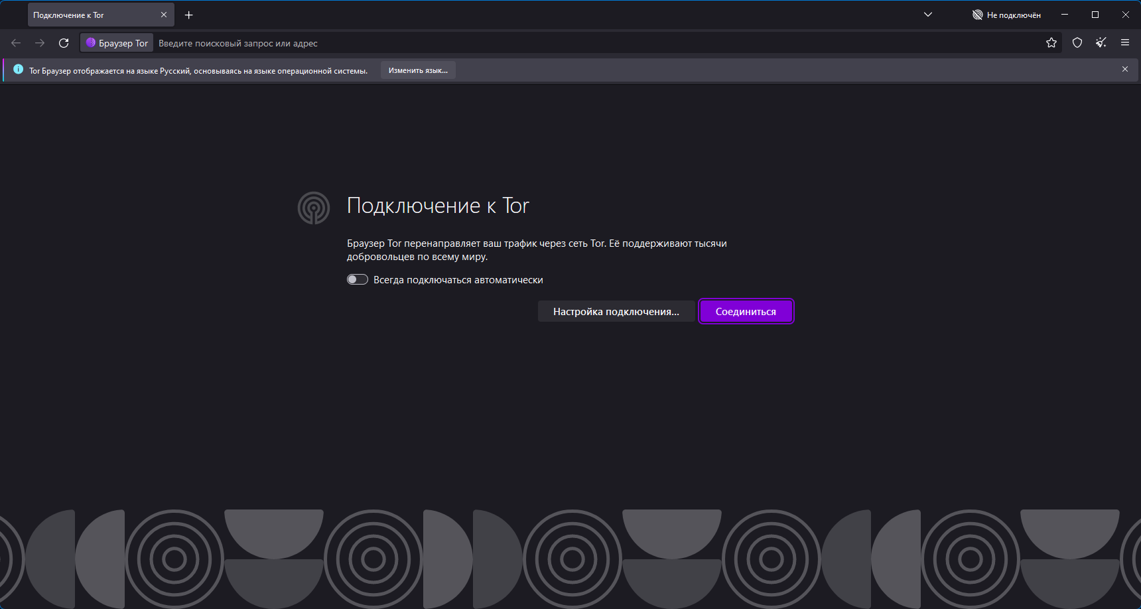Click the Всегда подключаться автоматически label
This screenshot has width=1141, height=609.
pyautogui.click(x=458, y=280)
